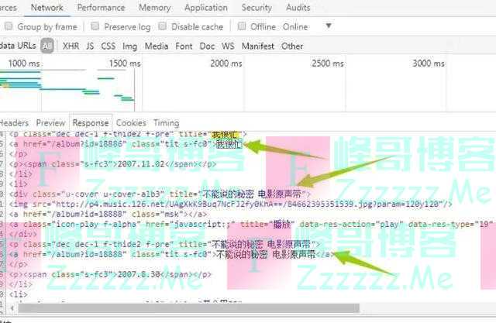496x323 pixels.
Task: Select the Audits panel tab
Action: click(298, 8)
